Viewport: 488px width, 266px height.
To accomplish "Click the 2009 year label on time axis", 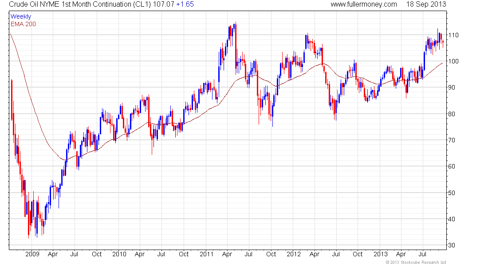I will pos(32,254).
